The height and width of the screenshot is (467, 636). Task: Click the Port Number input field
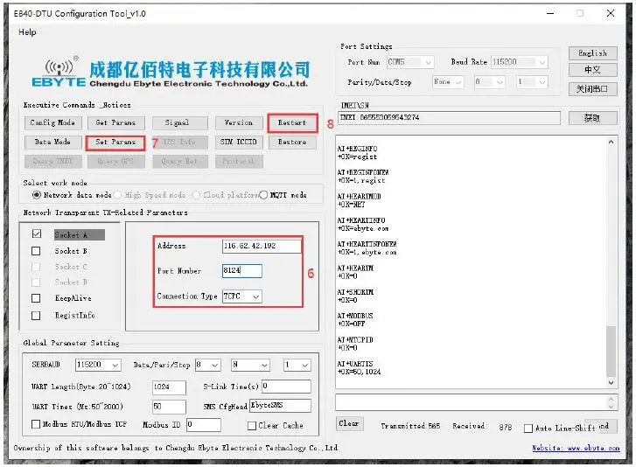click(x=242, y=270)
